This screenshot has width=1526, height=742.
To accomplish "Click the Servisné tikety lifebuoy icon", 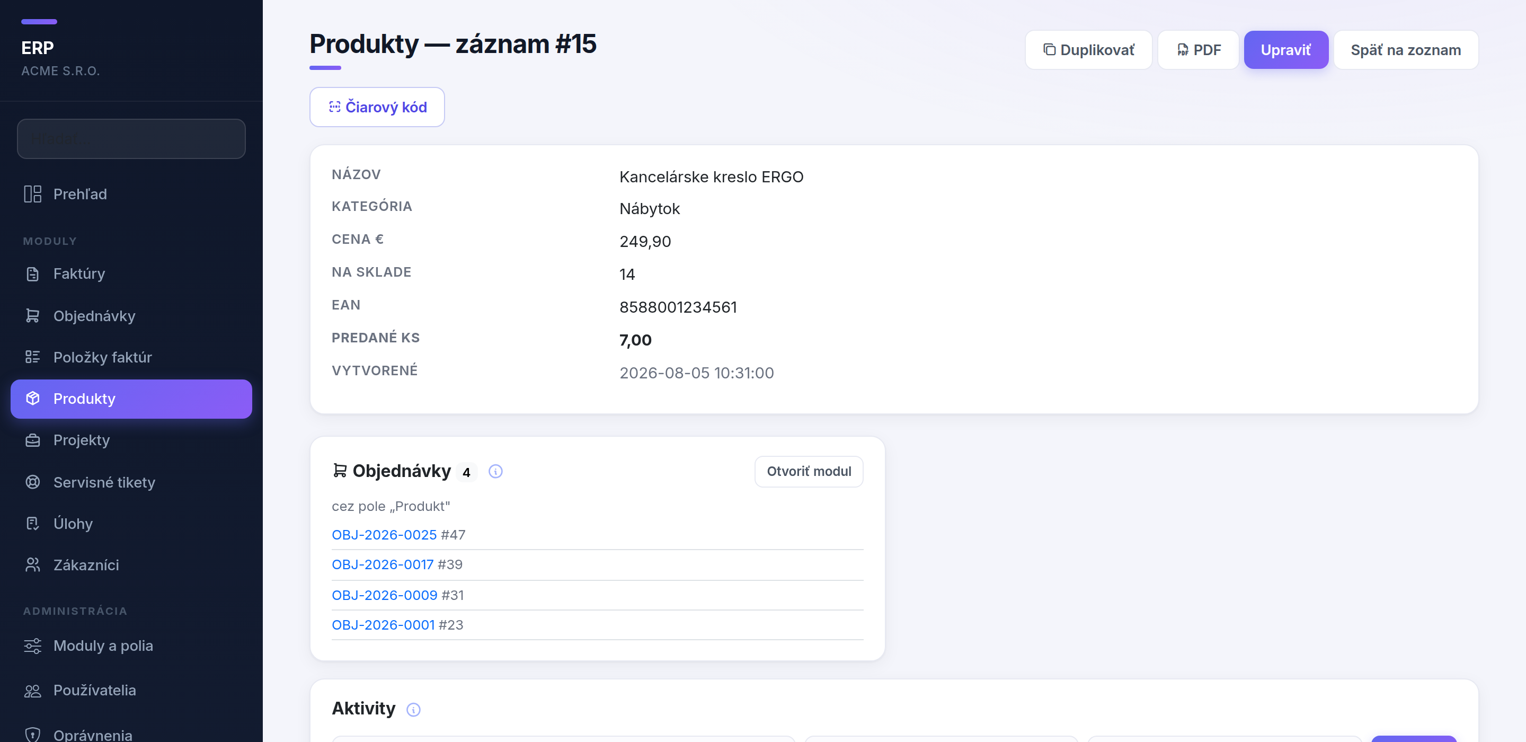I will [32, 482].
